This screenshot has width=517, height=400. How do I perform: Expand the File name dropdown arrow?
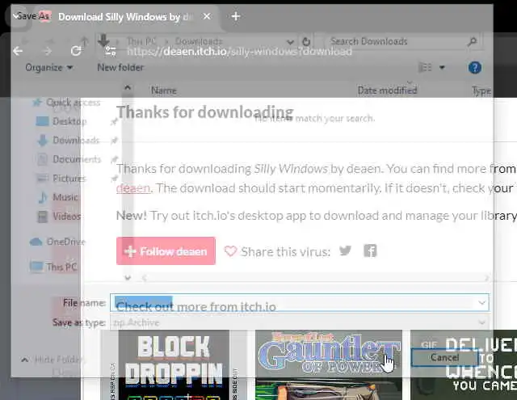(x=482, y=302)
